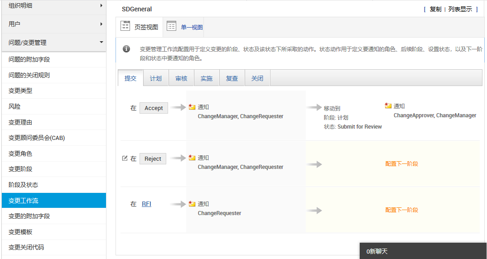Click the 复制 link at top right

(x=435, y=9)
